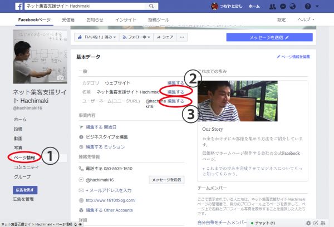The width and height of the screenshot is (334, 227).
Task: Click 編集する next to ユーザーネーム
Action: [x=176, y=101]
